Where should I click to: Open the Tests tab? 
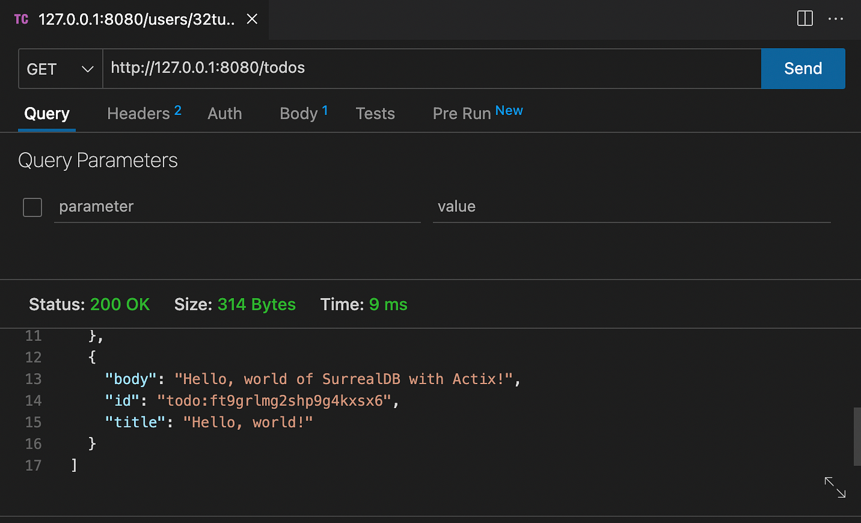click(375, 114)
